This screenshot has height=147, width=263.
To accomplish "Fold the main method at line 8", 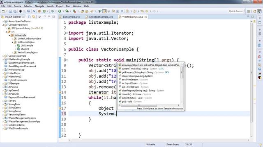I will [x=67, y=60].
